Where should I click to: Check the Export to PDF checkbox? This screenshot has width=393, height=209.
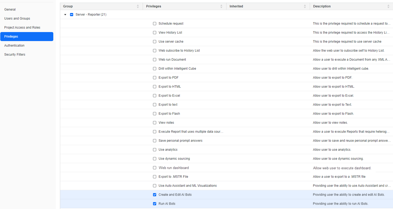[x=155, y=78]
